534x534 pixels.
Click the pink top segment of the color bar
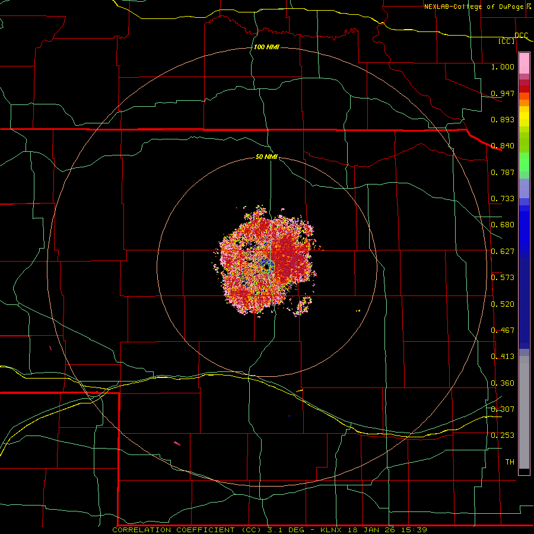pos(524,63)
